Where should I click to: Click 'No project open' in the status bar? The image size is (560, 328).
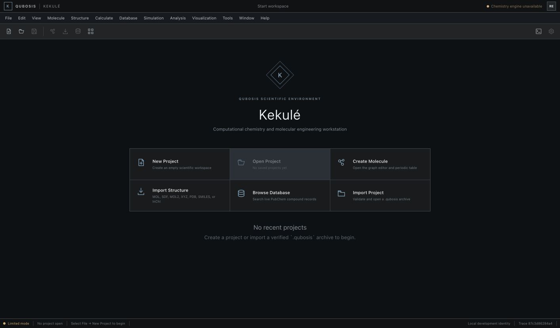pyautogui.click(x=50, y=324)
